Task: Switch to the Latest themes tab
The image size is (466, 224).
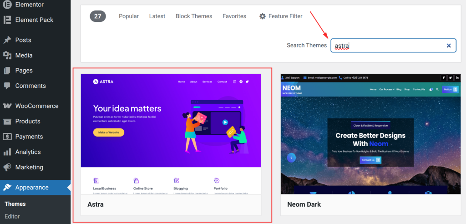Action: point(157,16)
